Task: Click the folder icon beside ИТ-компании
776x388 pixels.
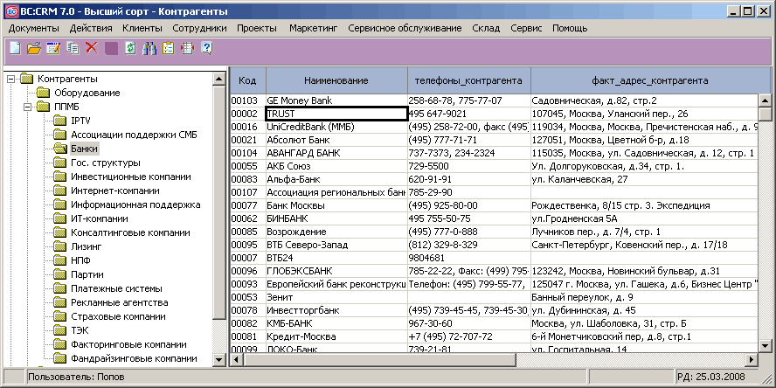Action: click(x=60, y=218)
